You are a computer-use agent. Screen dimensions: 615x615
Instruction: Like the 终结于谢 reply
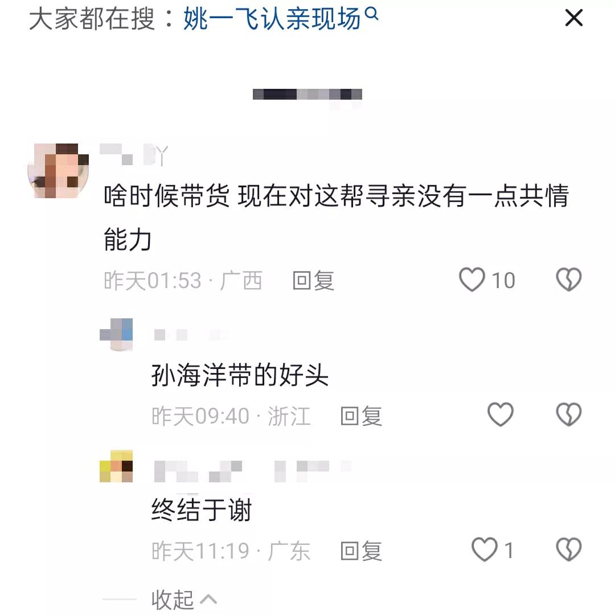click(485, 550)
